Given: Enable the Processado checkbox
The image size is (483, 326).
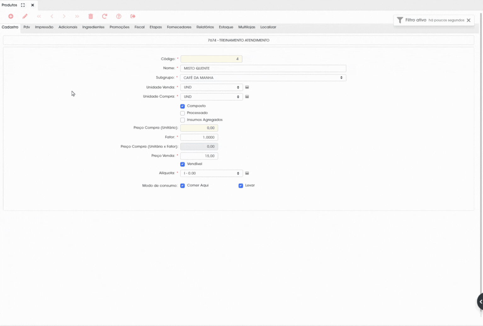Looking at the screenshot, I should [183, 113].
